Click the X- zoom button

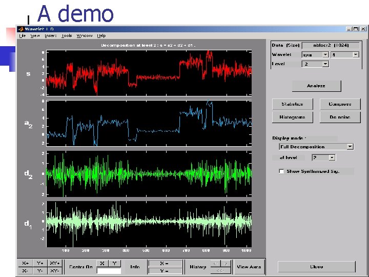(x=26, y=271)
